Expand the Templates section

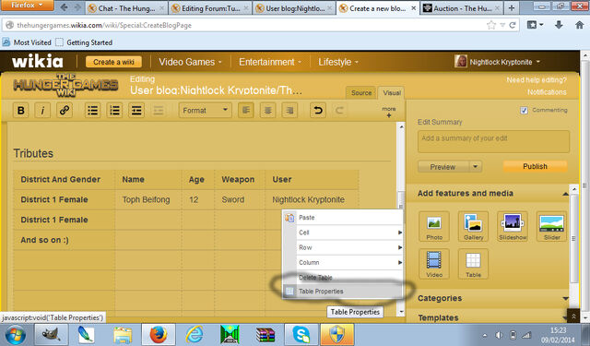pyautogui.click(x=565, y=318)
